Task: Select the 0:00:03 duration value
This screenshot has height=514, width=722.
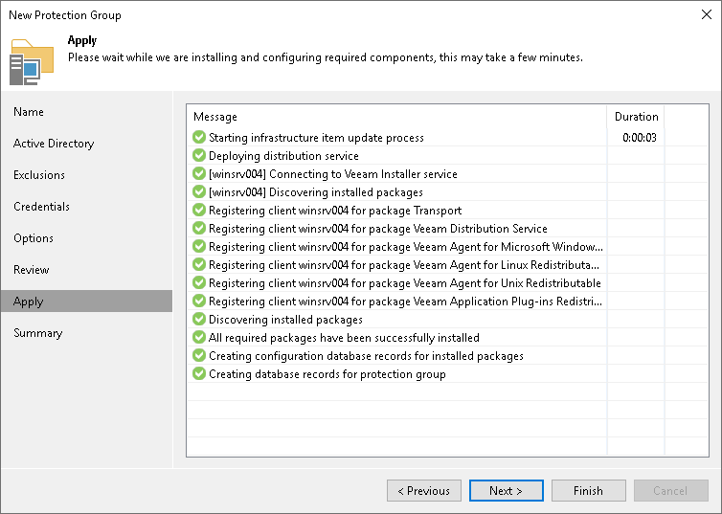Action: pyautogui.click(x=639, y=138)
